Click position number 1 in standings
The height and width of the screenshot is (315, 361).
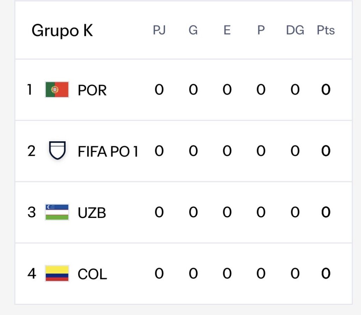click(x=30, y=90)
